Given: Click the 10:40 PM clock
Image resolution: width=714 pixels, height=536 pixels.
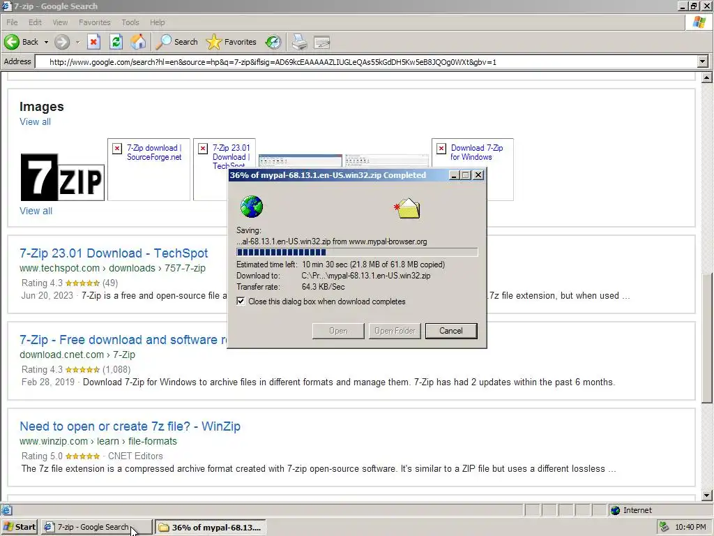Looking at the screenshot, I should click(x=690, y=527).
